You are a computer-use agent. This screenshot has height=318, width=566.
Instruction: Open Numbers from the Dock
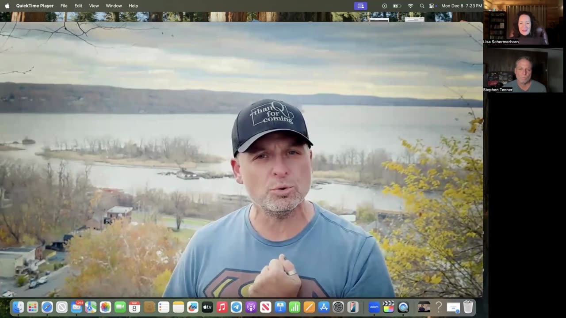coord(294,307)
